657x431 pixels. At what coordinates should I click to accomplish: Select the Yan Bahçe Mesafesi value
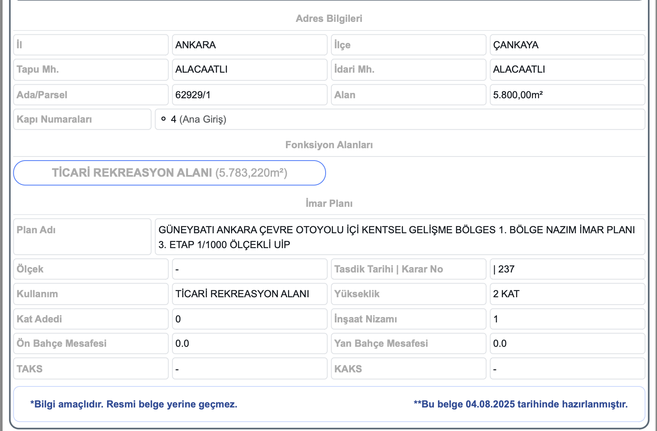click(x=500, y=343)
